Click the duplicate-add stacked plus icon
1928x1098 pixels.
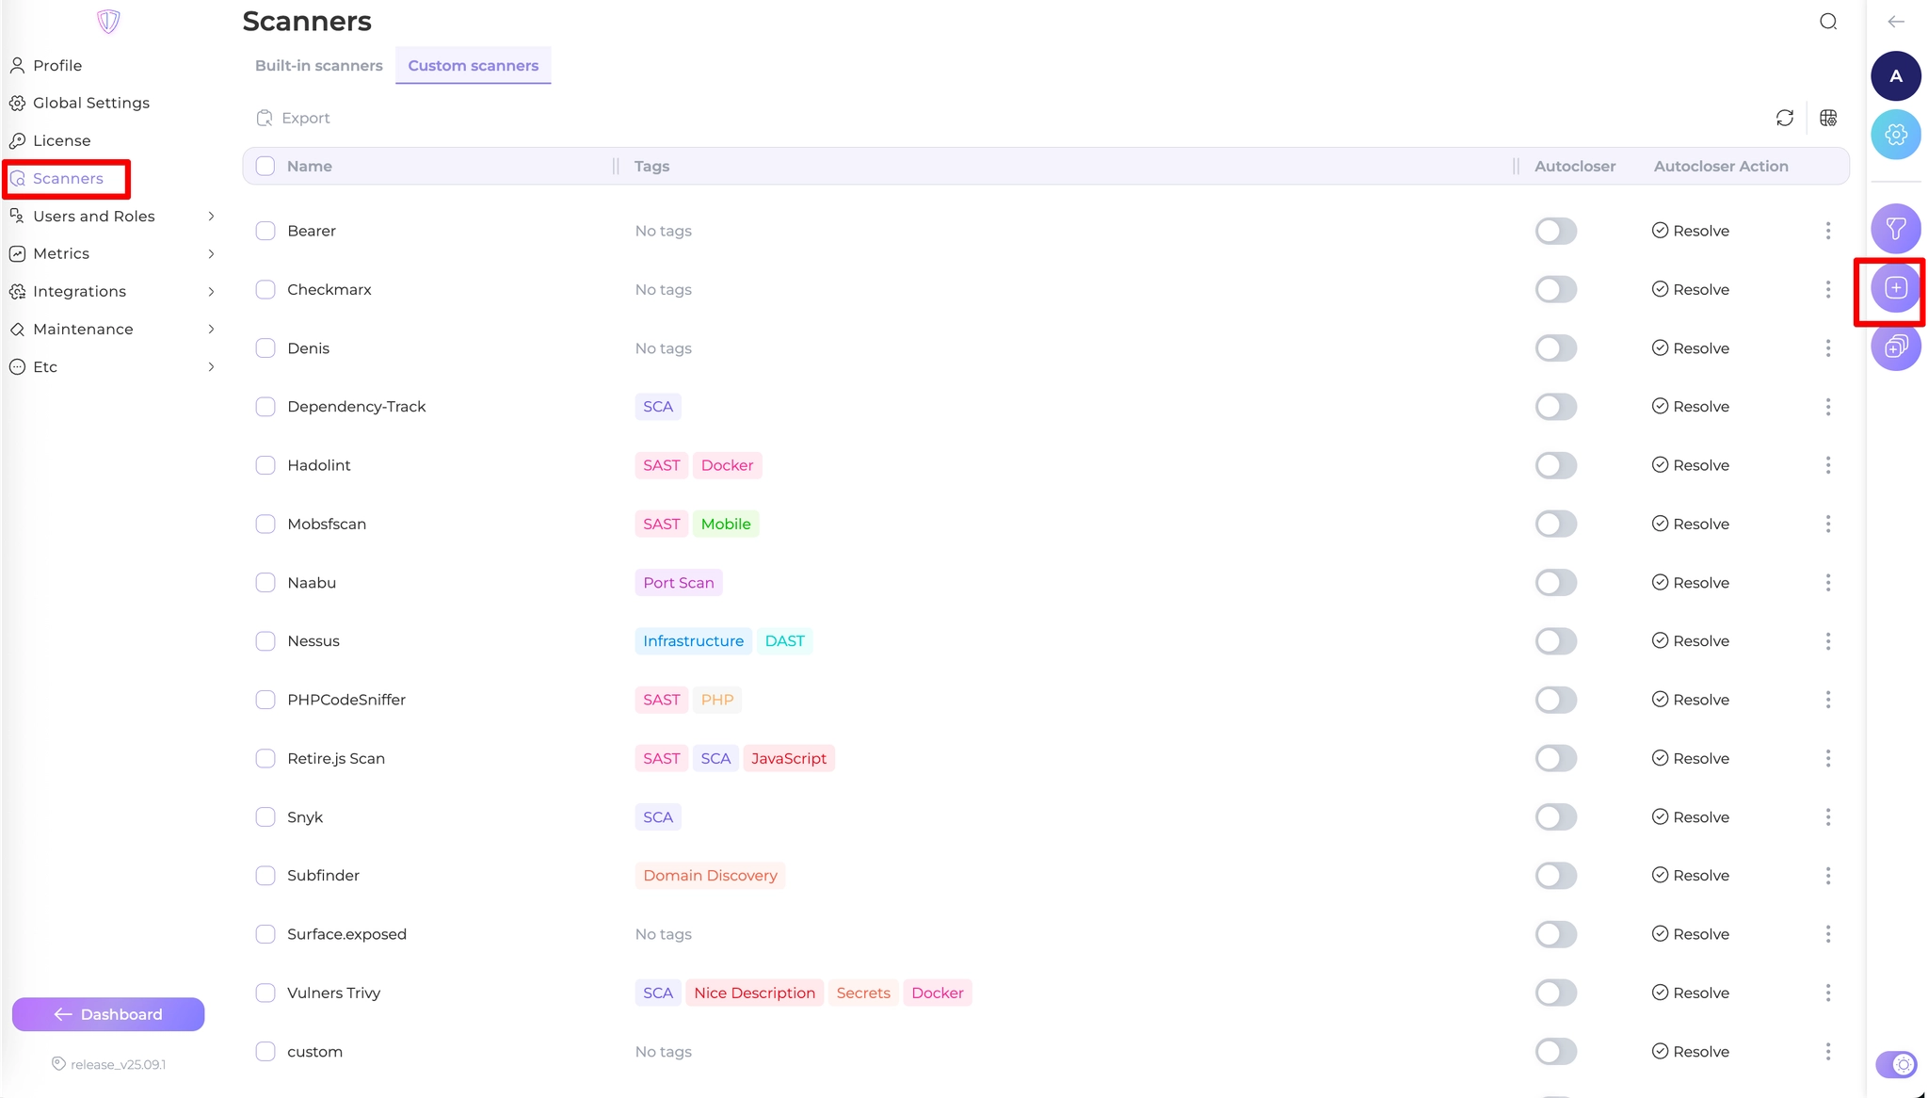[1895, 347]
